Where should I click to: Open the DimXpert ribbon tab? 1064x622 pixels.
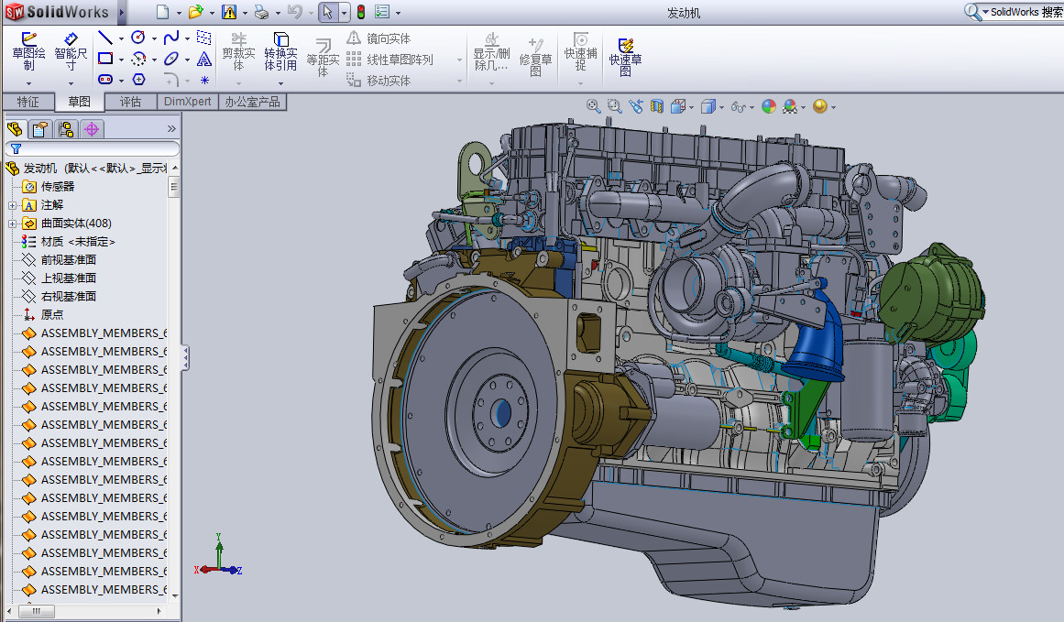[187, 102]
